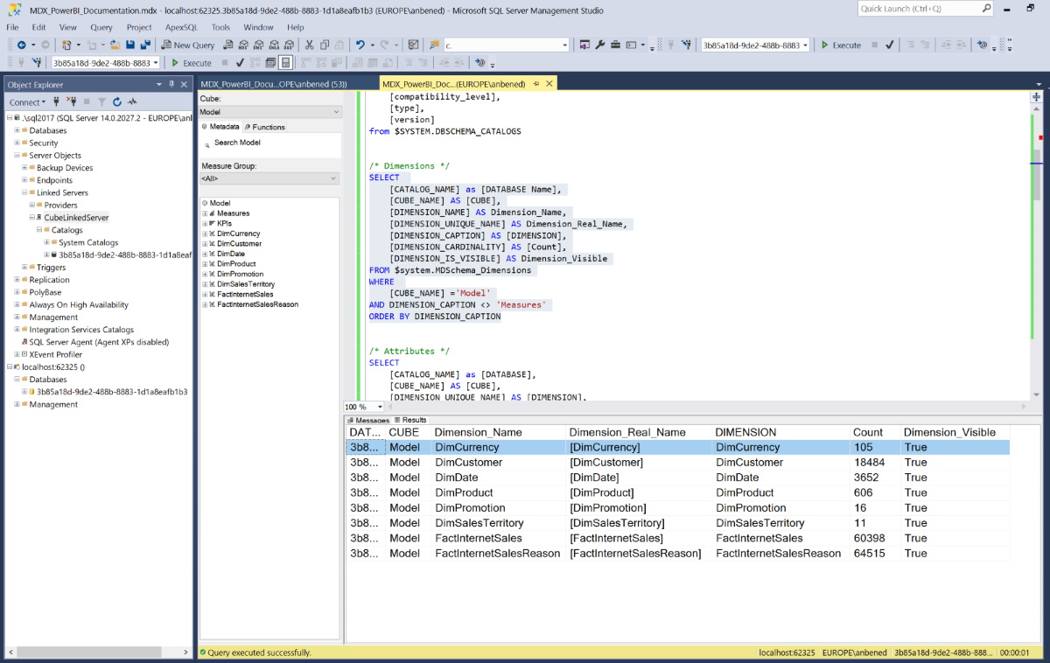Click the Object Explorer Activity Monitor icon
The height and width of the screenshot is (663, 1050).
point(131,102)
